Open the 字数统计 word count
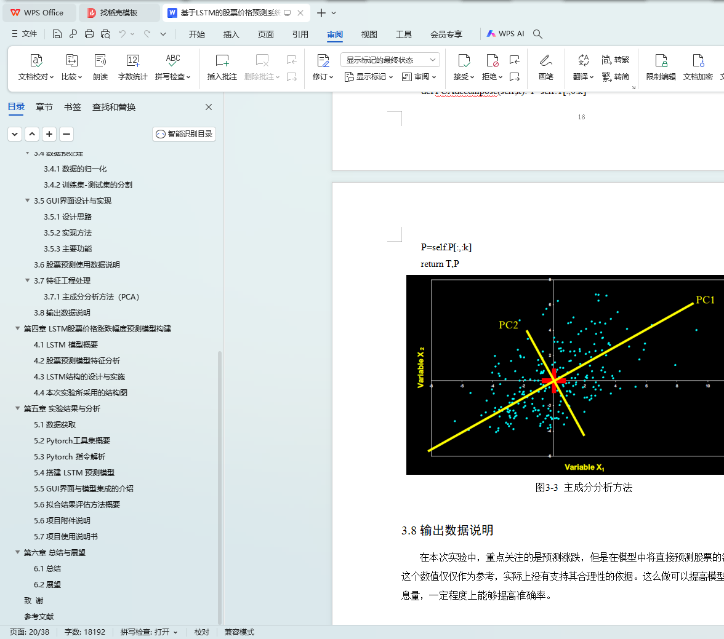724x639 pixels. [x=132, y=68]
